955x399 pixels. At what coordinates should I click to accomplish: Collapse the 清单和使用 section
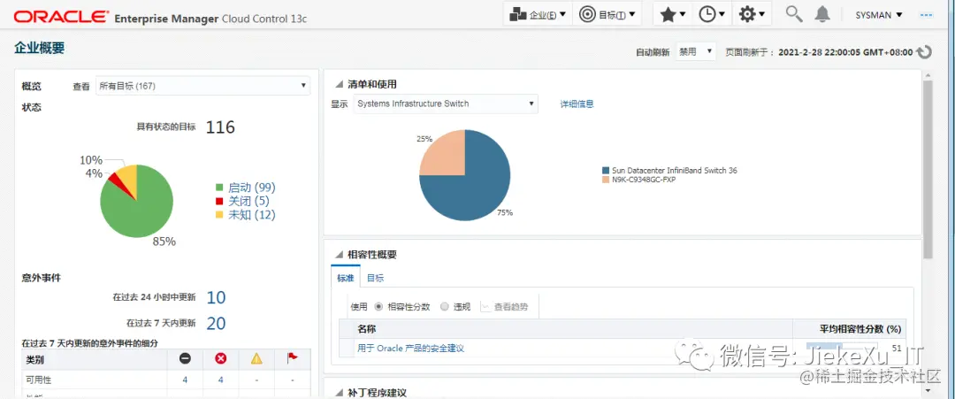point(340,85)
